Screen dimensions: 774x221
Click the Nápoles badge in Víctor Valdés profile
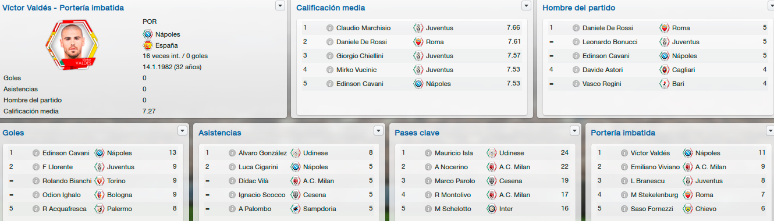(147, 34)
